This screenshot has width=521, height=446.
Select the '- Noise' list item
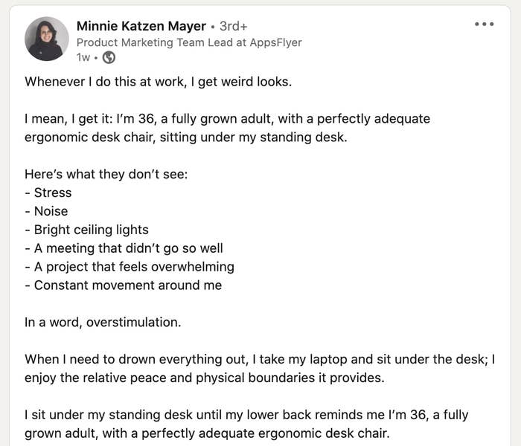(46, 211)
